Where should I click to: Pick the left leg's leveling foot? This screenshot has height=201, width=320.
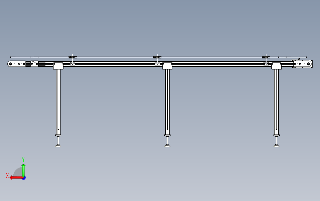click(58, 146)
